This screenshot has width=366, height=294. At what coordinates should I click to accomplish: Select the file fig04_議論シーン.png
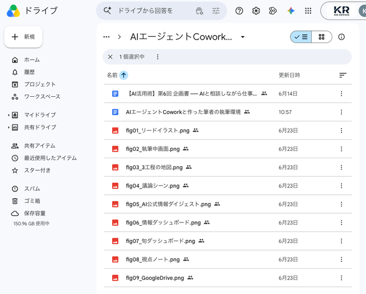click(x=228, y=186)
